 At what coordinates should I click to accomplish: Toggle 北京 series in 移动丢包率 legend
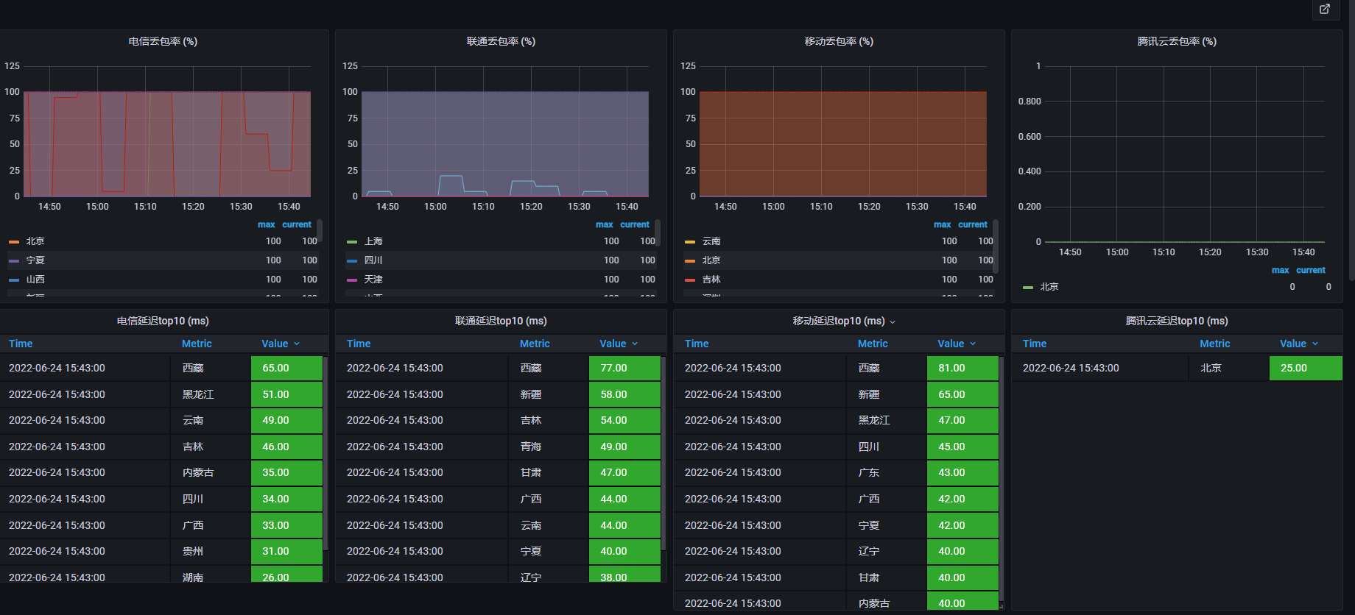pyautogui.click(x=711, y=260)
